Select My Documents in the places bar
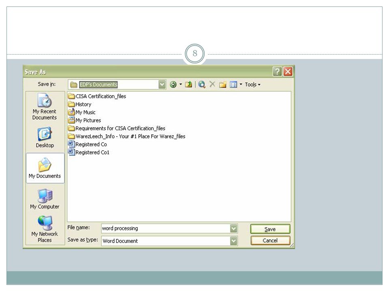389x291 pixels. coord(45,168)
